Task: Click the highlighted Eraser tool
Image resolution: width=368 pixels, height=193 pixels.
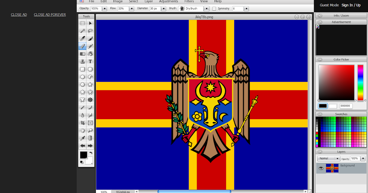Action: (x=82, y=46)
